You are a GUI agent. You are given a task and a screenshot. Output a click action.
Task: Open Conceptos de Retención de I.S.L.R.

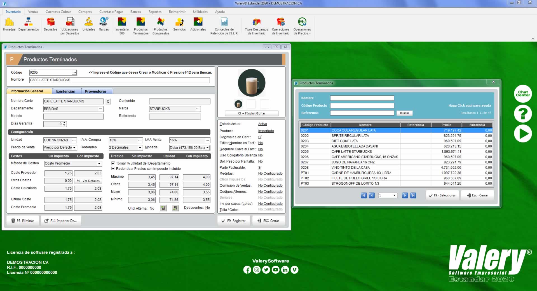(x=224, y=26)
